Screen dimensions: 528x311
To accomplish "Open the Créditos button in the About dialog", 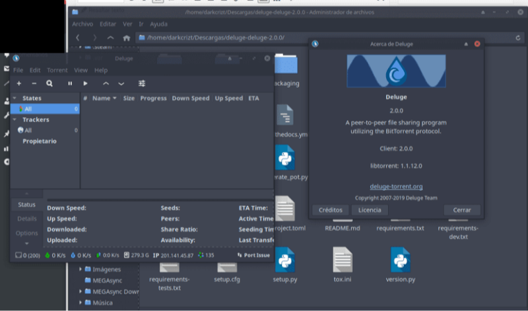I will pos(331,210).
